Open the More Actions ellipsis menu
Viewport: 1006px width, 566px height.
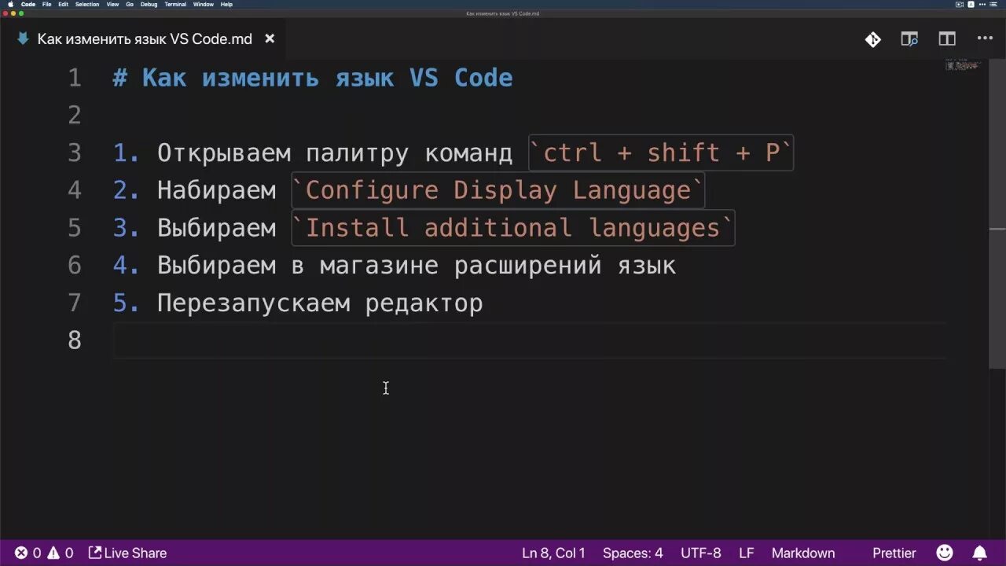tap(985, 39)
